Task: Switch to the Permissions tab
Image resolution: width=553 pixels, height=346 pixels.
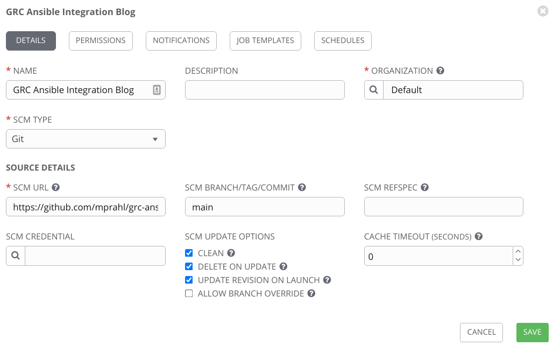Action: (101, 40)
